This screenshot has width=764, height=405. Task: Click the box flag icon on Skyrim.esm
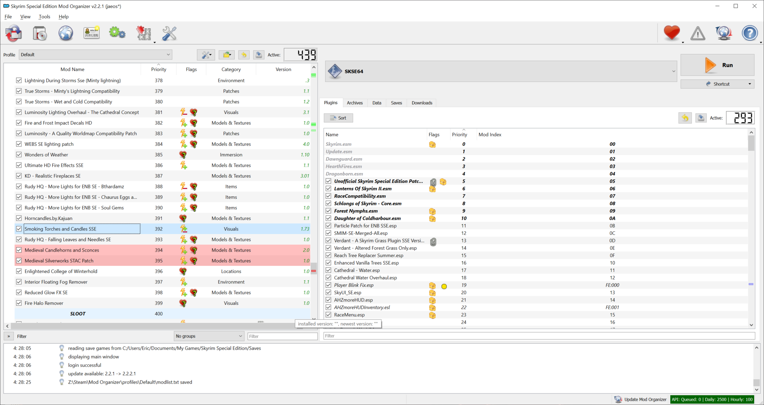(x=433, y=145)
